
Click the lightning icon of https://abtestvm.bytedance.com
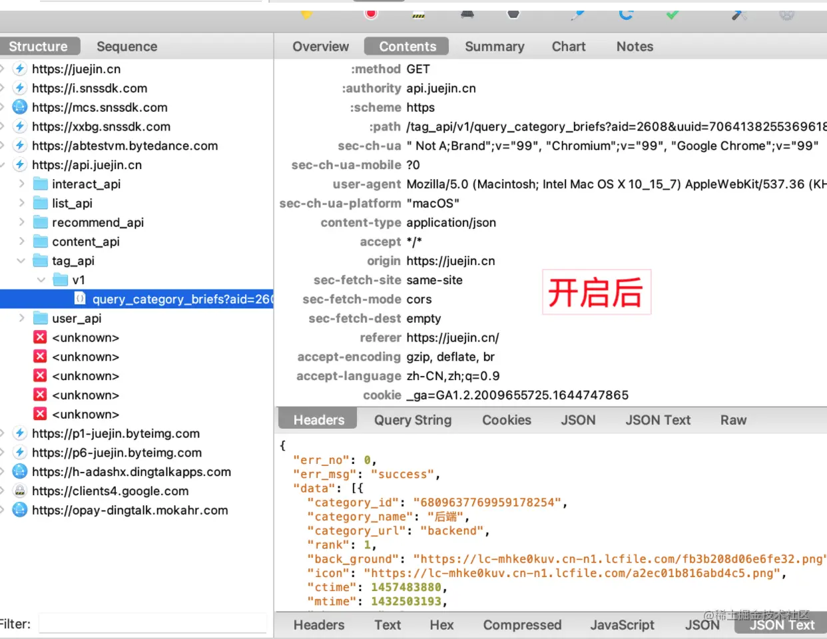pyautogui.click(x=20, y=146)
